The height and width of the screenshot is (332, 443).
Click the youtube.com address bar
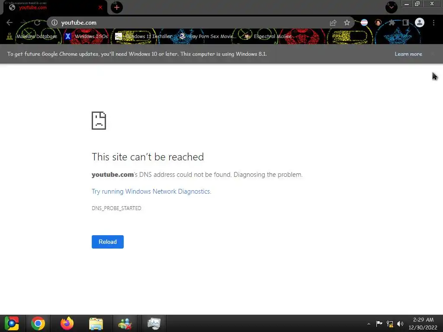click(201, 22)
